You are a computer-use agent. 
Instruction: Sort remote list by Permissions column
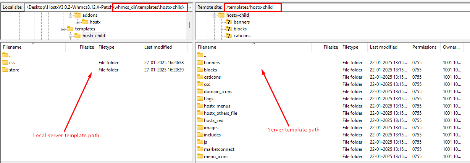[x=424, y=47]
